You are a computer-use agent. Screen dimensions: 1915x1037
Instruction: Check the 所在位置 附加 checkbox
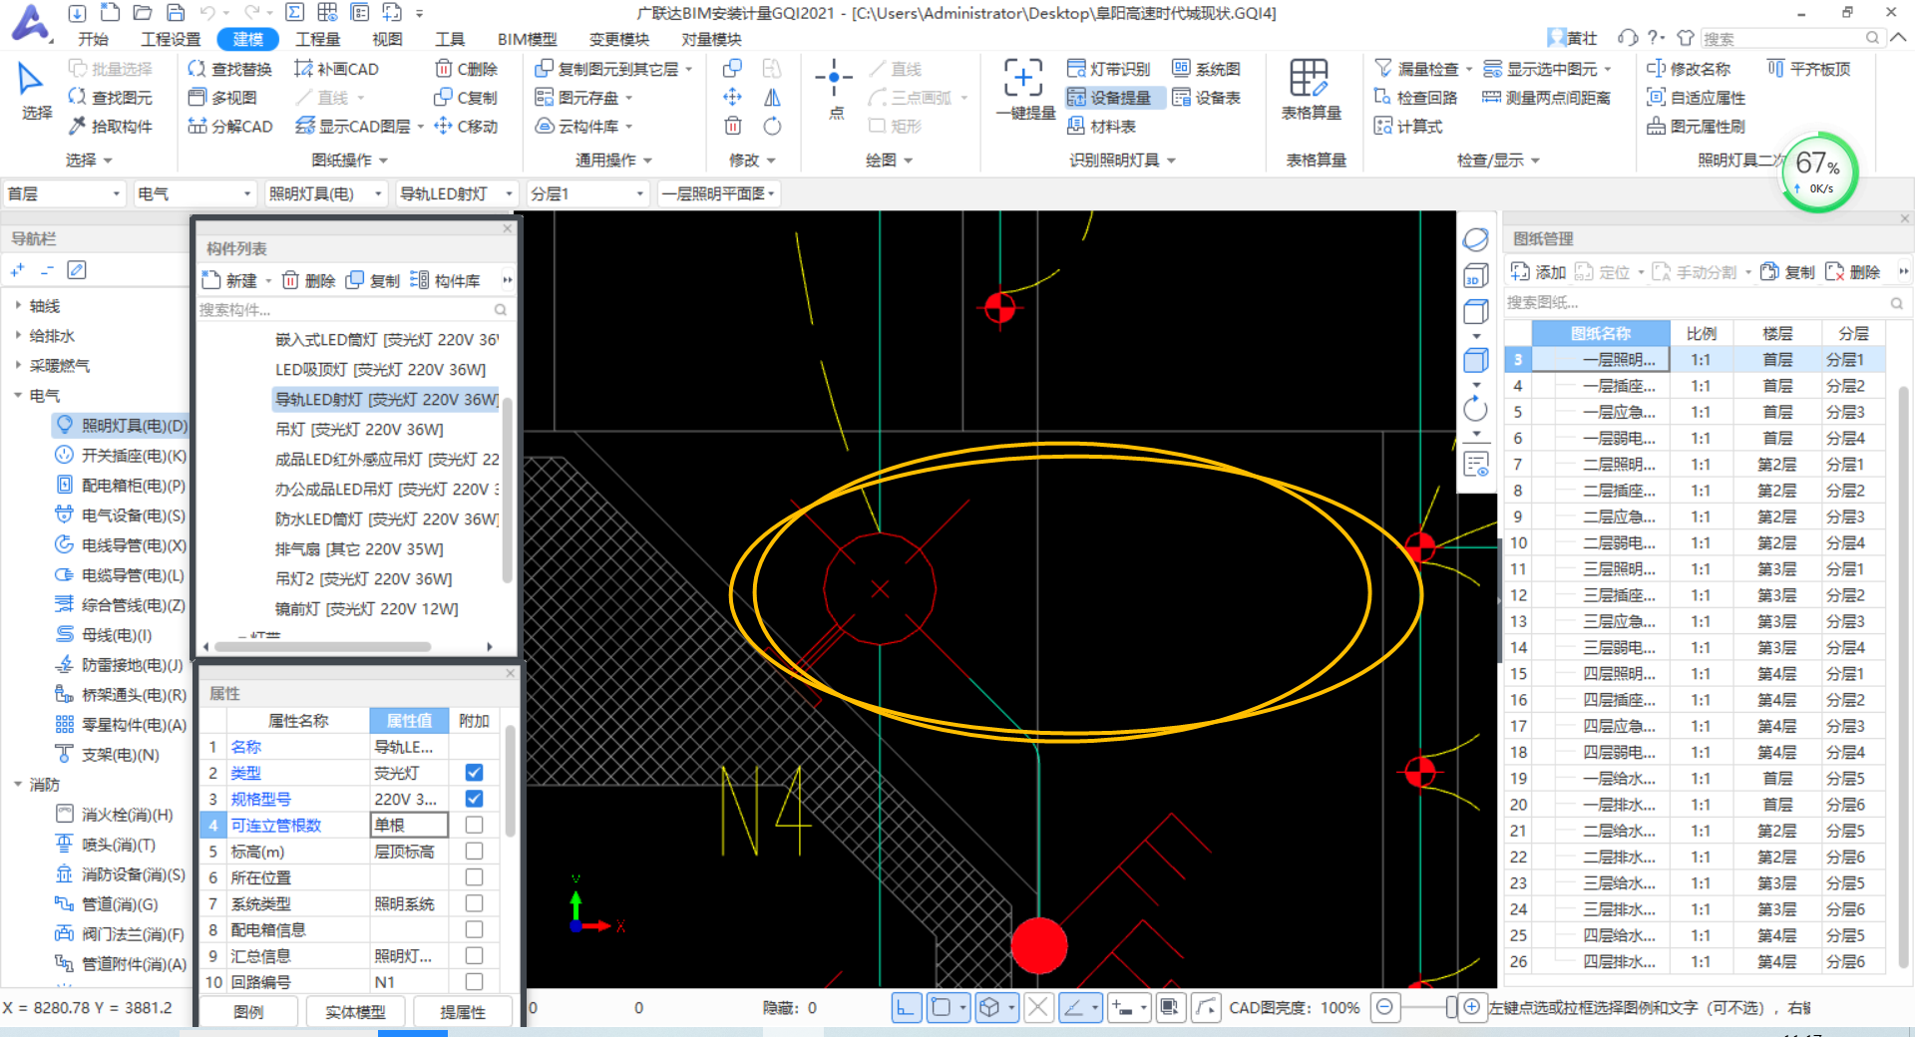[474, 877]
